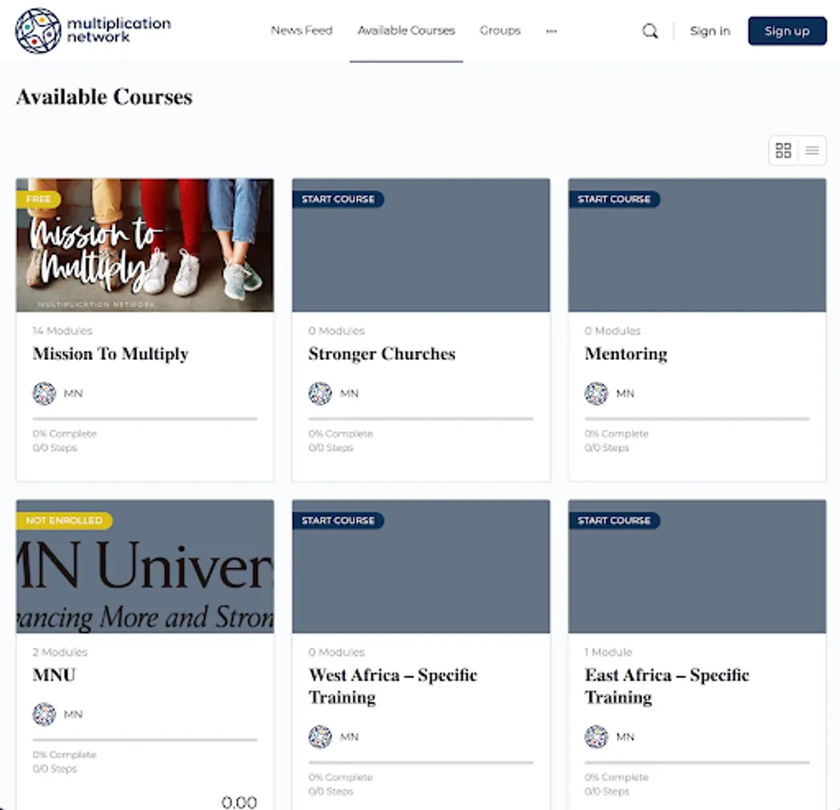840x810 pixels.
Task: Switch to grid view layout
Action: pyautogui.click(x=783, y=150)
